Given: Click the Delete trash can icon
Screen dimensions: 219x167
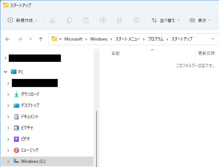Looking at the screenshot, I should coord(136,20).
